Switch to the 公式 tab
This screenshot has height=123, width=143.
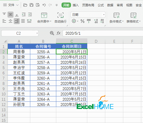(101, 5)
